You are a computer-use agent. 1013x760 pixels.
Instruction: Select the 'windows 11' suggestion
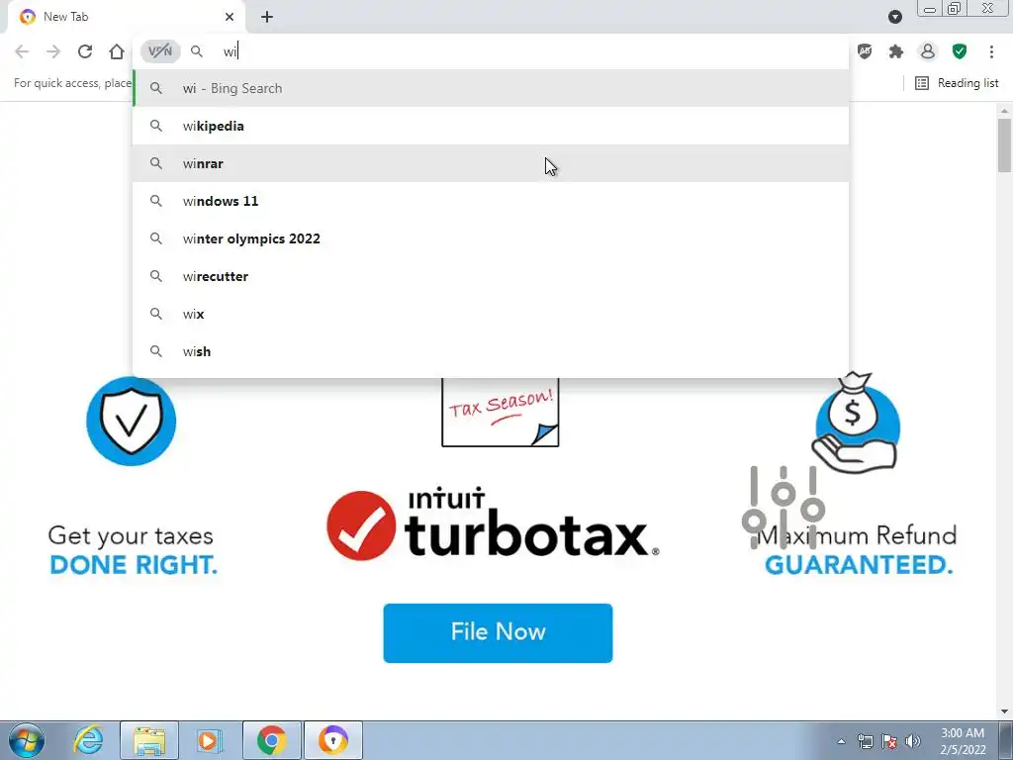pos(491,201)
